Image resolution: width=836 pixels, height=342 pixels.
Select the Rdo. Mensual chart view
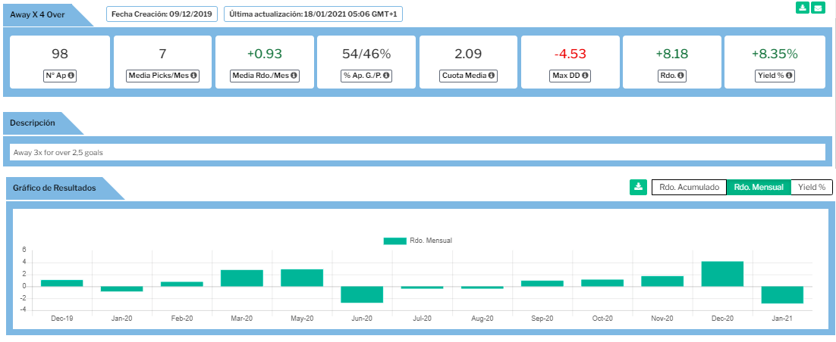(x=759, y=187)
